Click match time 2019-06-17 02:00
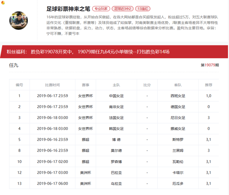Viewport: 229px width, 195px height. 52,162
